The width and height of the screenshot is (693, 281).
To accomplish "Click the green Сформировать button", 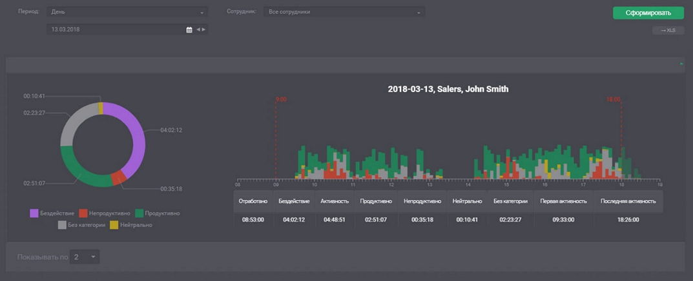I will [x=648, y=13].
